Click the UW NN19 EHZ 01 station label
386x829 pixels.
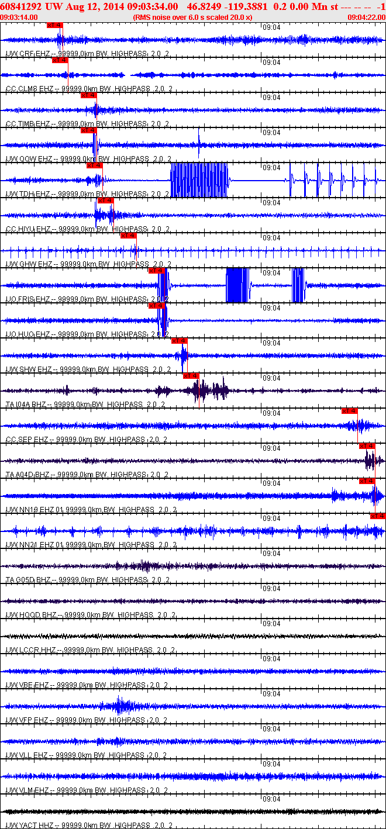91,510
